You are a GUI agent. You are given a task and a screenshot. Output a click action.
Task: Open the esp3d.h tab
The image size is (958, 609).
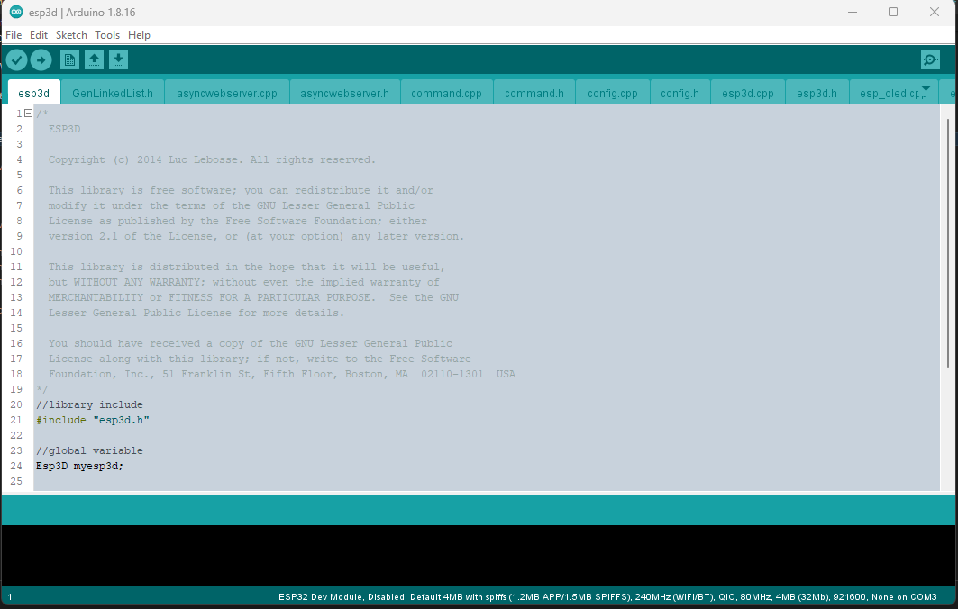click(816, 91)
